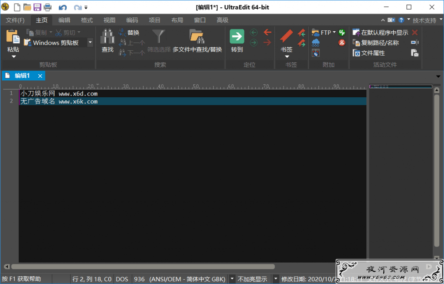Open the 936 ANSI/OEM encoding dropdown in status bar

[x=232, y=279]
